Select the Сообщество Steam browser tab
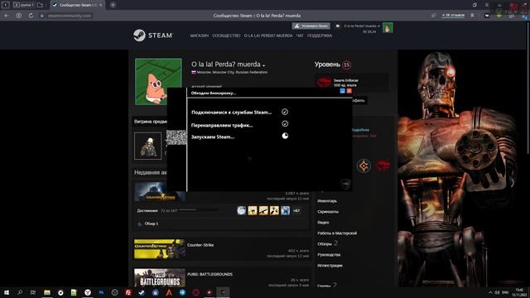This screenshot has width=530, height=298. 79,5
